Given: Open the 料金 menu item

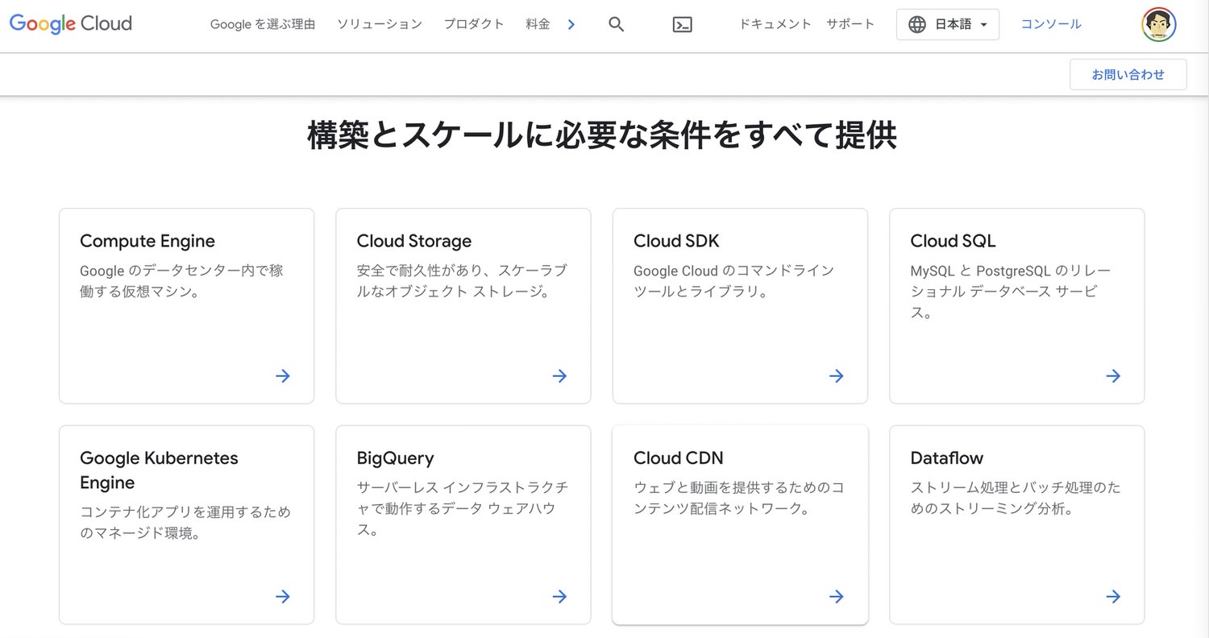Looking at the screenshot, I should click(x=538, y=24).
